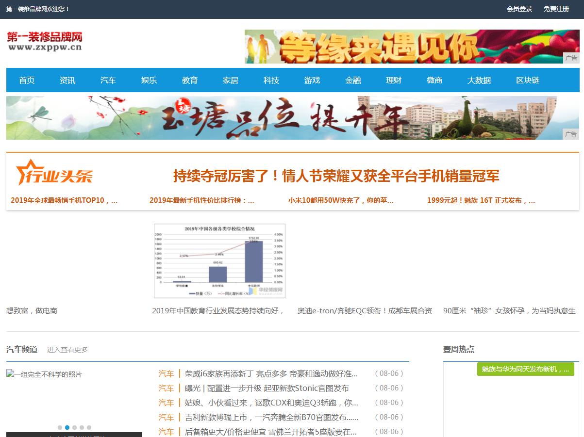This screenshot has height=437, width=584.
Task: Open the 理财 navigation item
Action: pyautogui.click(x=394, y=80)
